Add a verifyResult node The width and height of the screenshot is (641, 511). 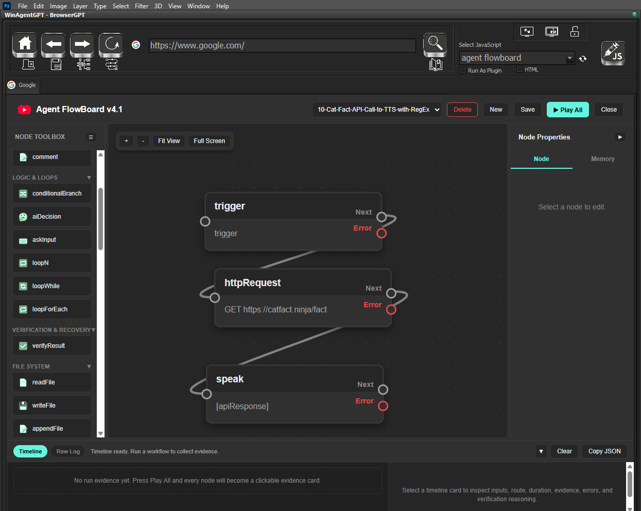coord(52,346)
